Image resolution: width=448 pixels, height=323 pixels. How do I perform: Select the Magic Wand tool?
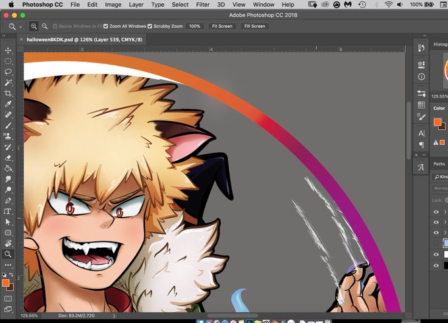click(8, 82)
